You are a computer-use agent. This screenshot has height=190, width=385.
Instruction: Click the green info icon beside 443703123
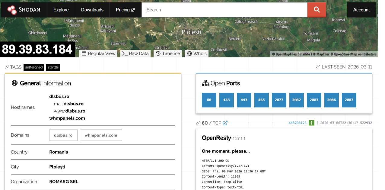[311, 123]
